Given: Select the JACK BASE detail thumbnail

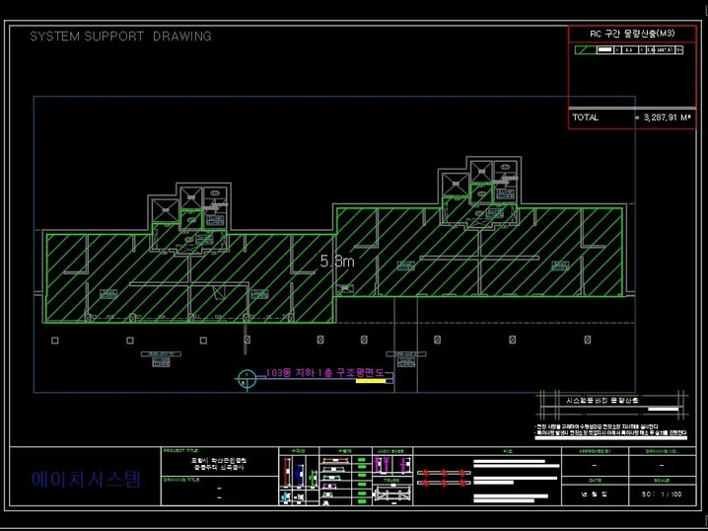Looking at the screenshot, I should point(391,468).
